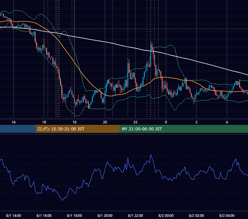The width and height of the screenshot is (248, 219).
Task: Click hour label 18 on price chart axis
Action: 74,122
